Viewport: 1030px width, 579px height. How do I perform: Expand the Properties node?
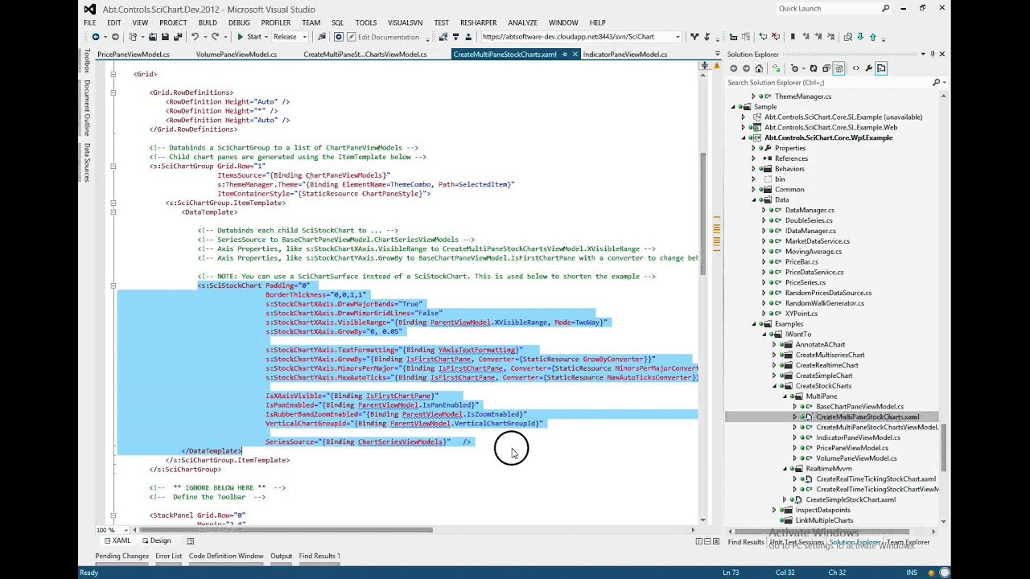(754, 148)
